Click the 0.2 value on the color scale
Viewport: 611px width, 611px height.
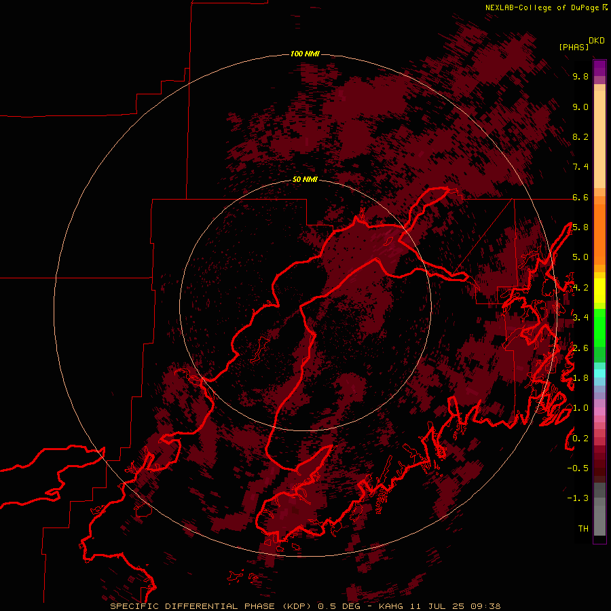pos(580,439)
